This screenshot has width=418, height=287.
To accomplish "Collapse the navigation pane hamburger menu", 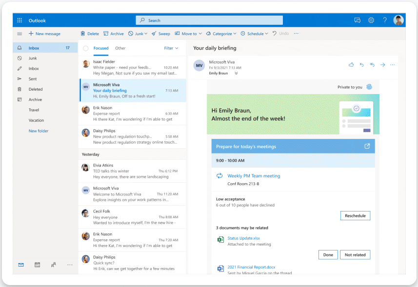I will [20, 34].
